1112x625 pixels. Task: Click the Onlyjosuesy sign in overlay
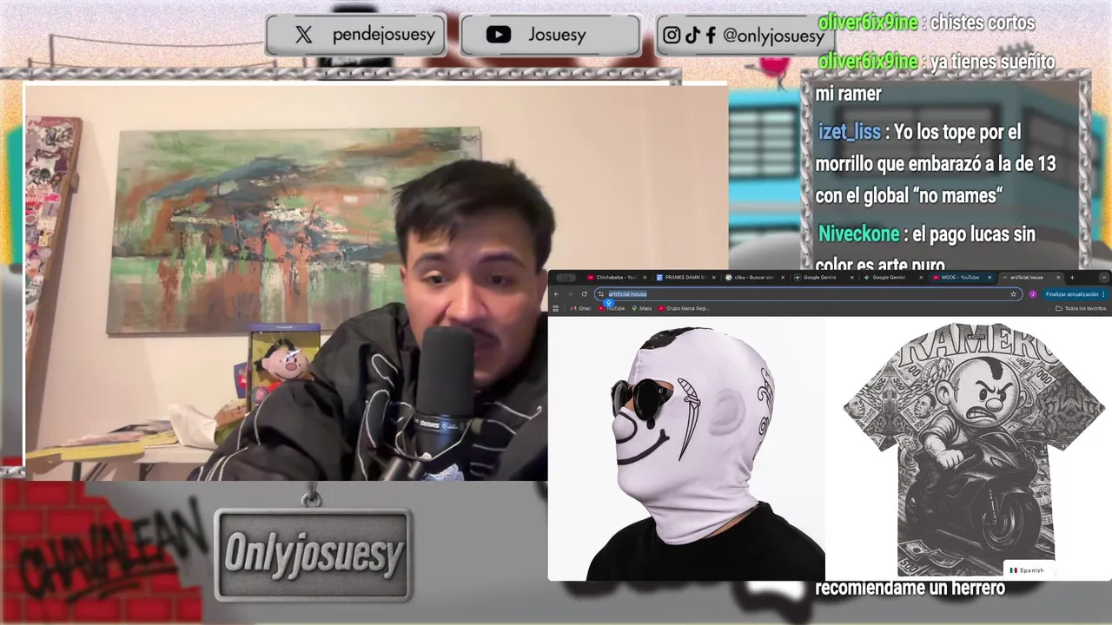313,555
